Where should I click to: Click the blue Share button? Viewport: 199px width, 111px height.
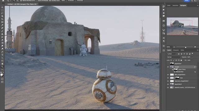(x=187, y=1)
